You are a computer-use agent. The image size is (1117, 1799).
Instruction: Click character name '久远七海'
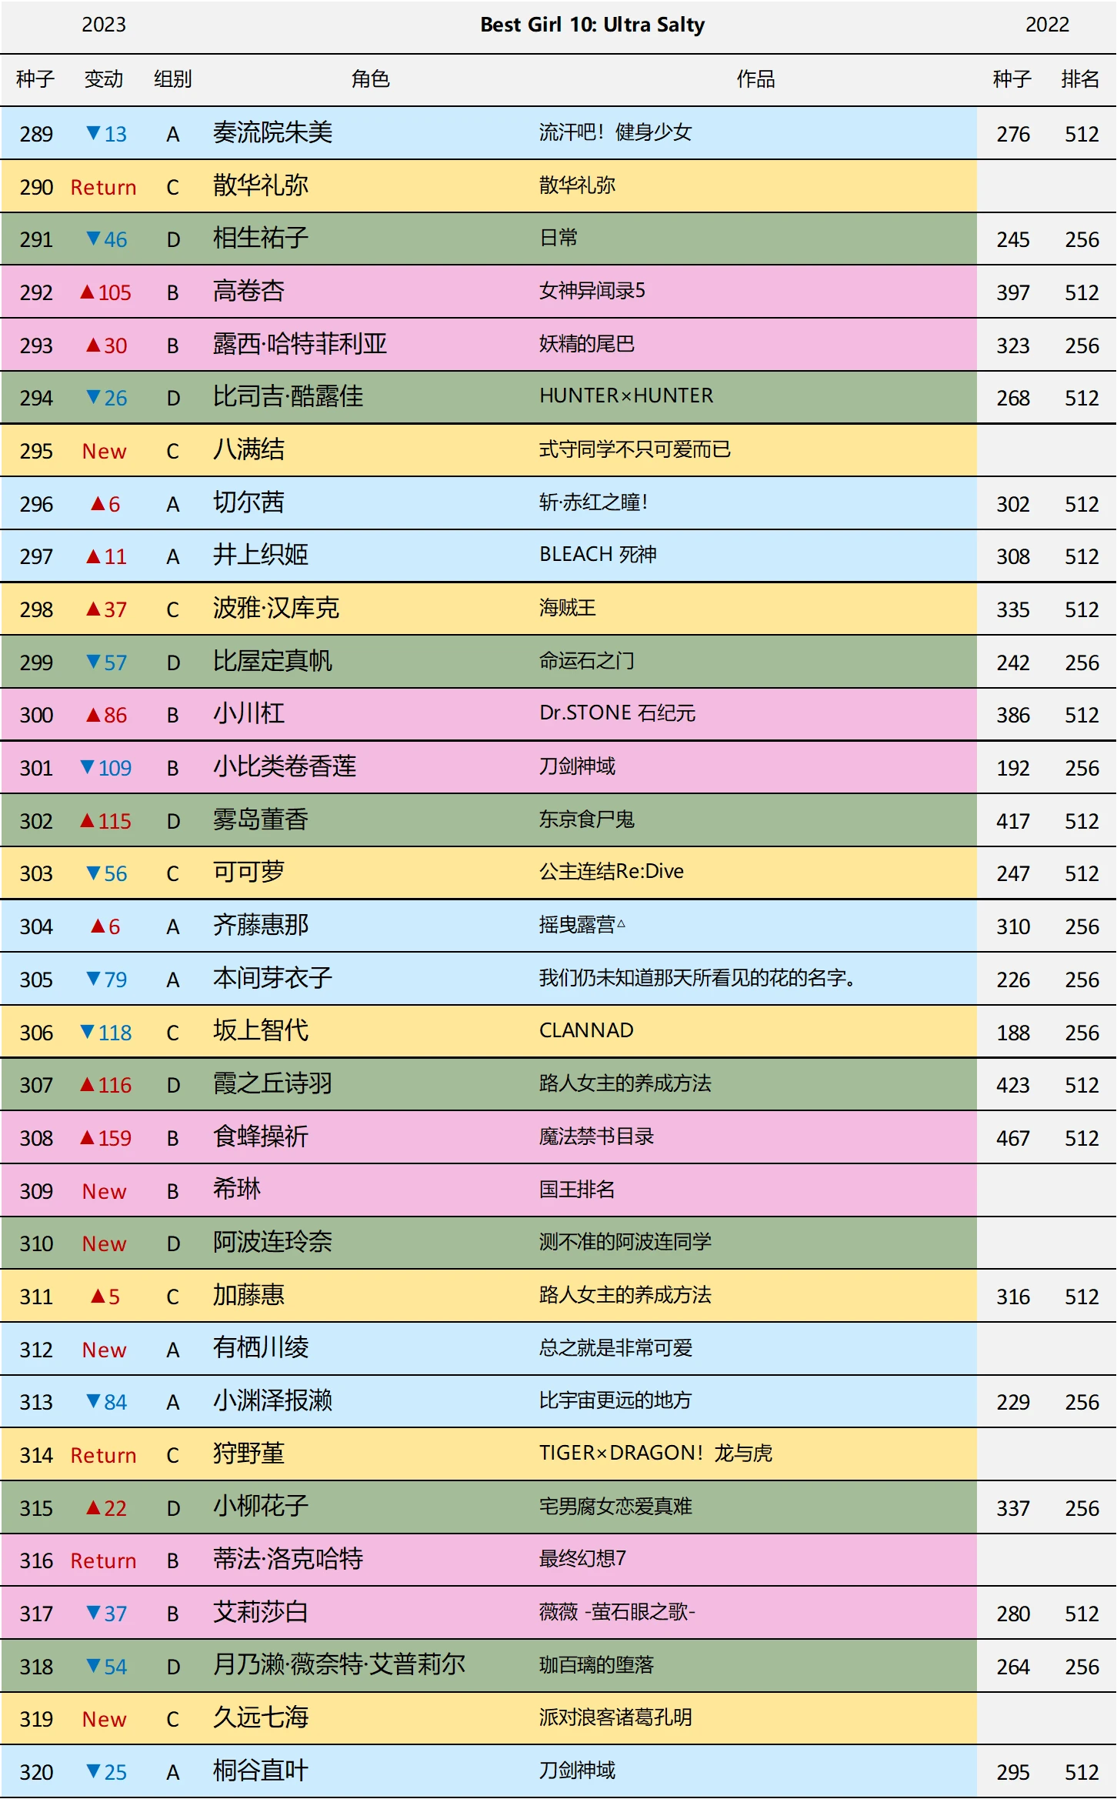(261, 1717)
